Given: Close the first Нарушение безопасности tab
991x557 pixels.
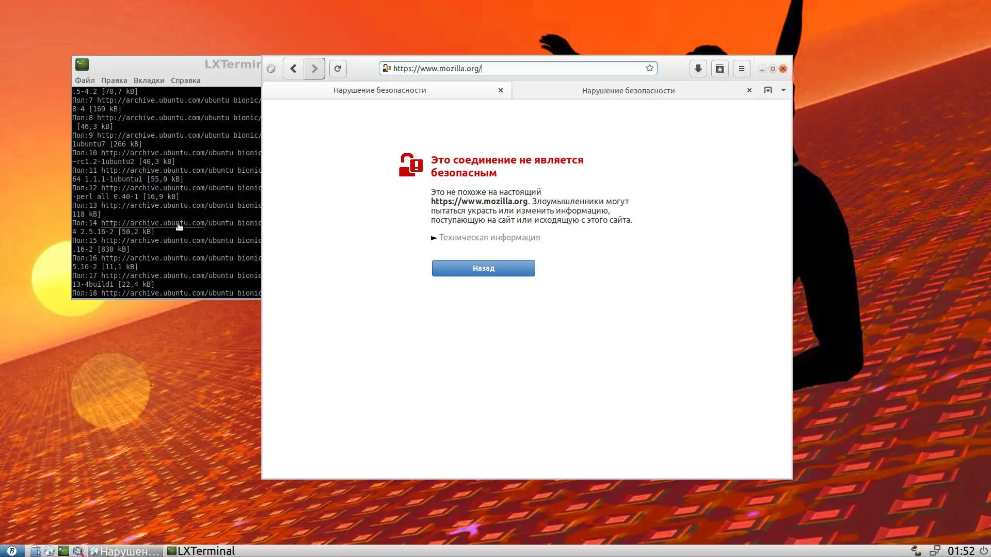Looking at the screenshot, I should point(500,90).
